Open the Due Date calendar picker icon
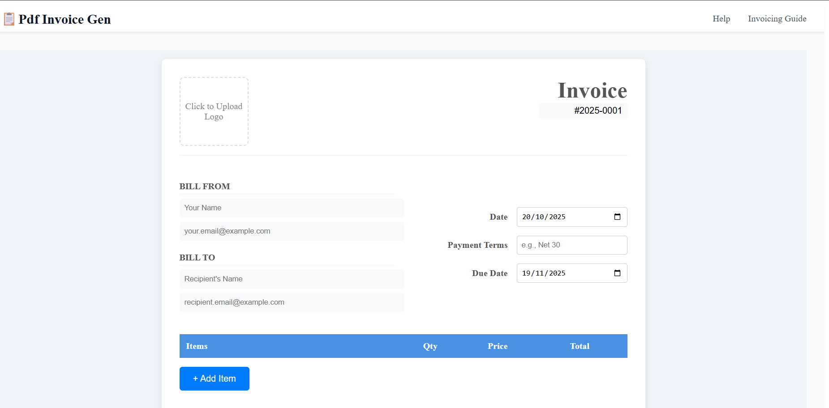The width and height of the screenshot is (829, 408). tap(618, 273)
